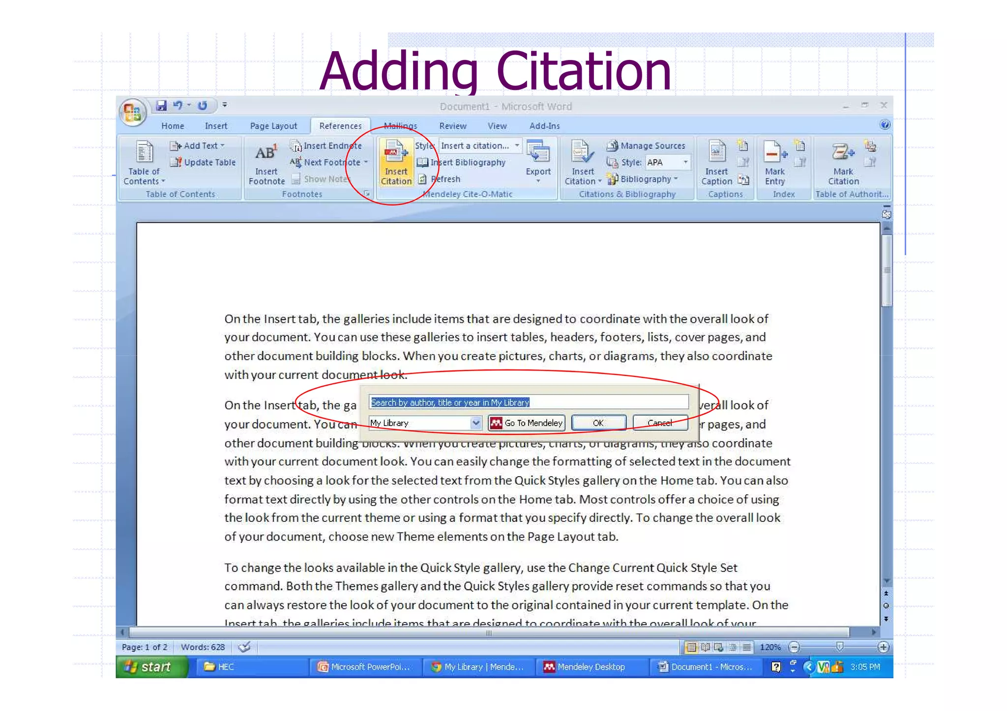Click the Mark Citation icon

[x=843, y=152]
